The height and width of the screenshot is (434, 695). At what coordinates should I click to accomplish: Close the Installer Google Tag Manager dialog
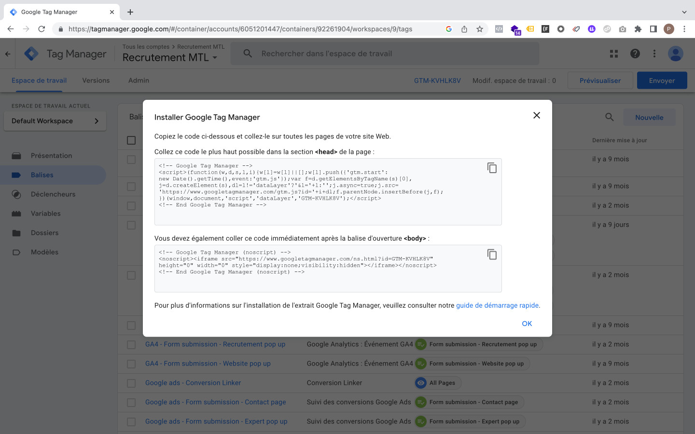537,115
